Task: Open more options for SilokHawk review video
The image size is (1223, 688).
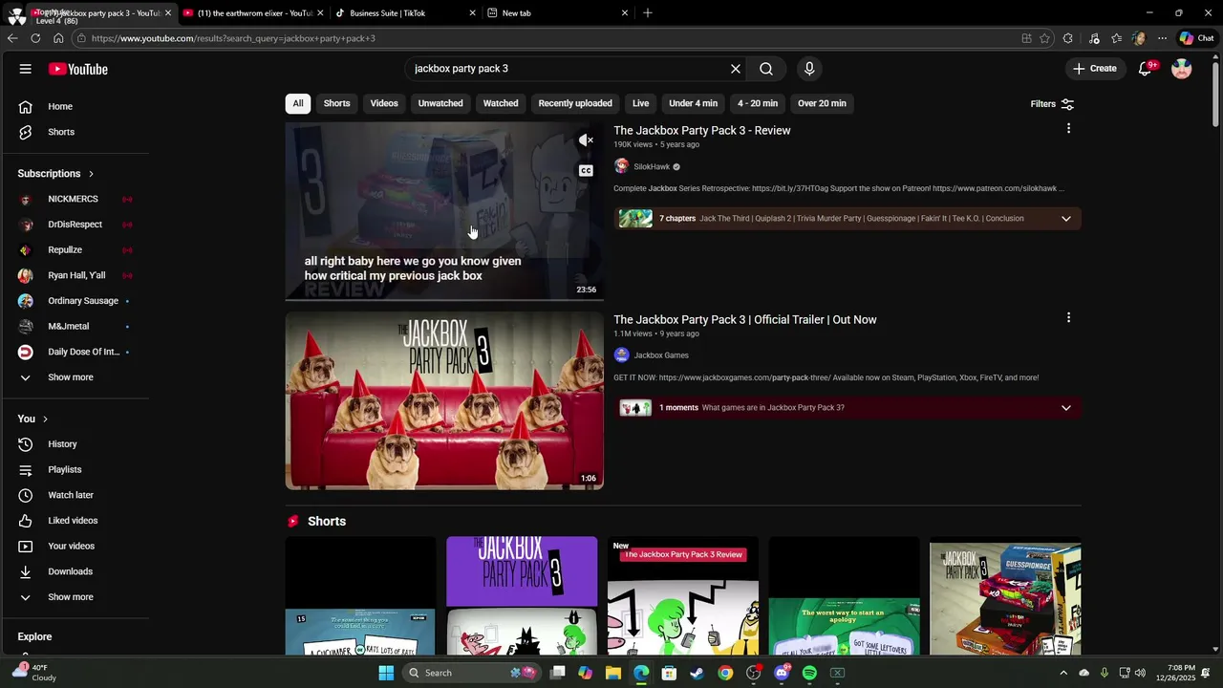Action: (1068, 128)
